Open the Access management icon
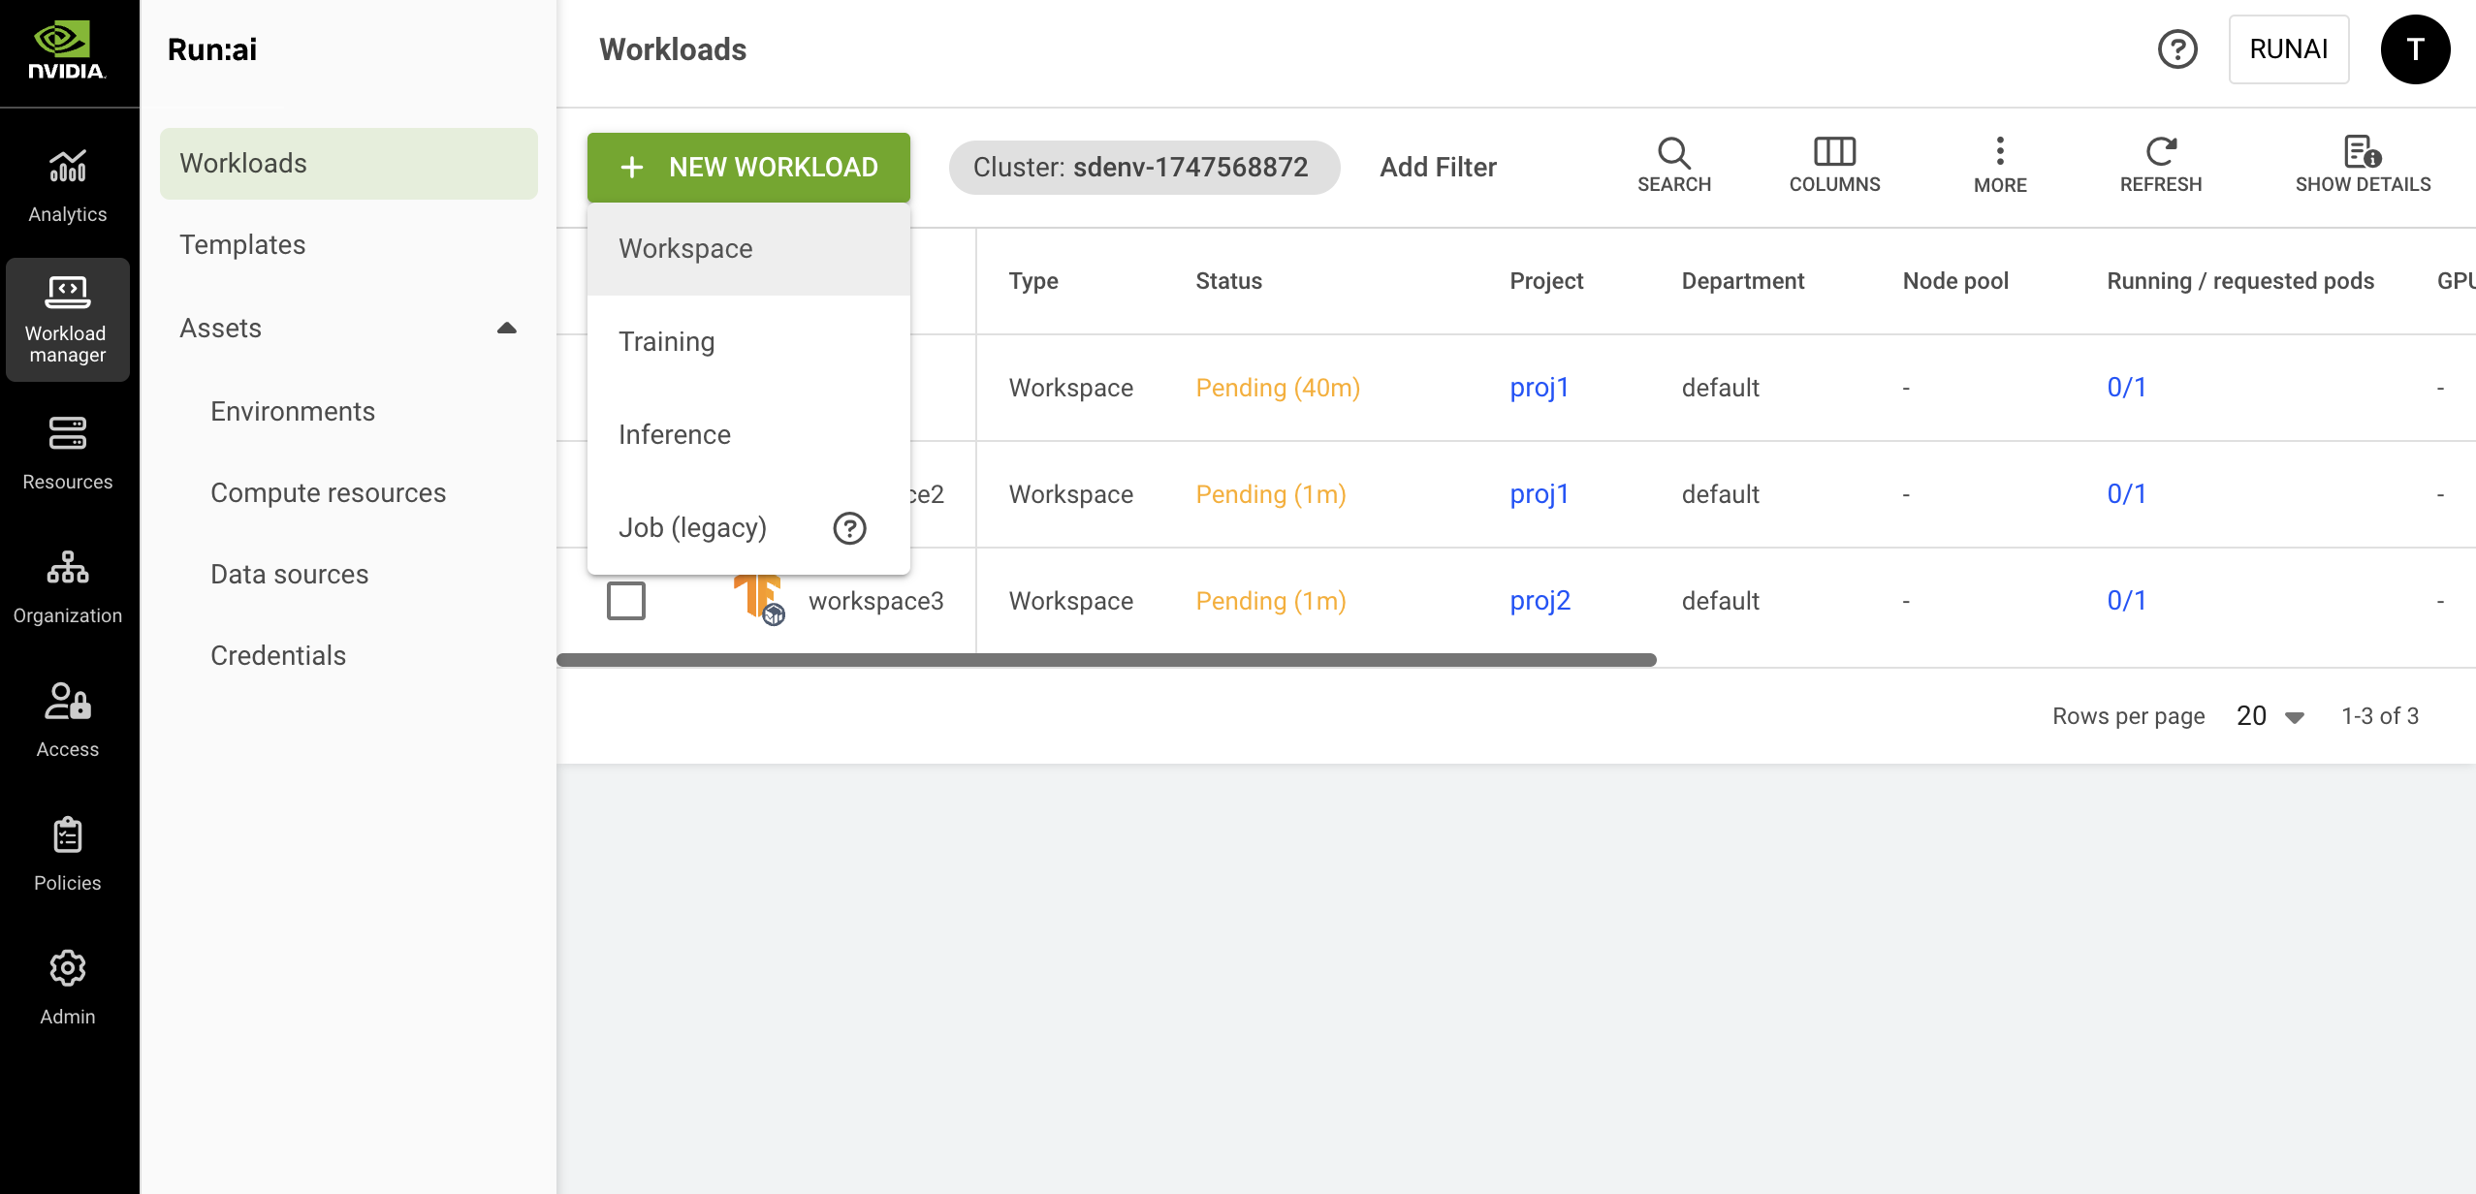Screen dimensions: 2476x1194 coord(67,719)
